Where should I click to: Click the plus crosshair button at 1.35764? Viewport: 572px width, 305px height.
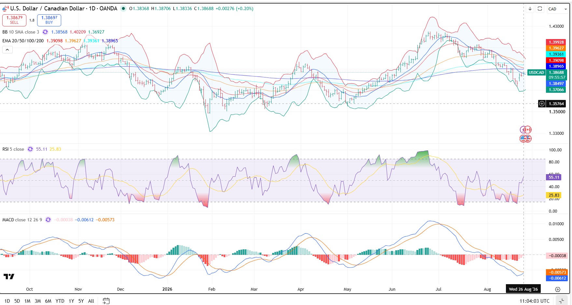(542, 104)
